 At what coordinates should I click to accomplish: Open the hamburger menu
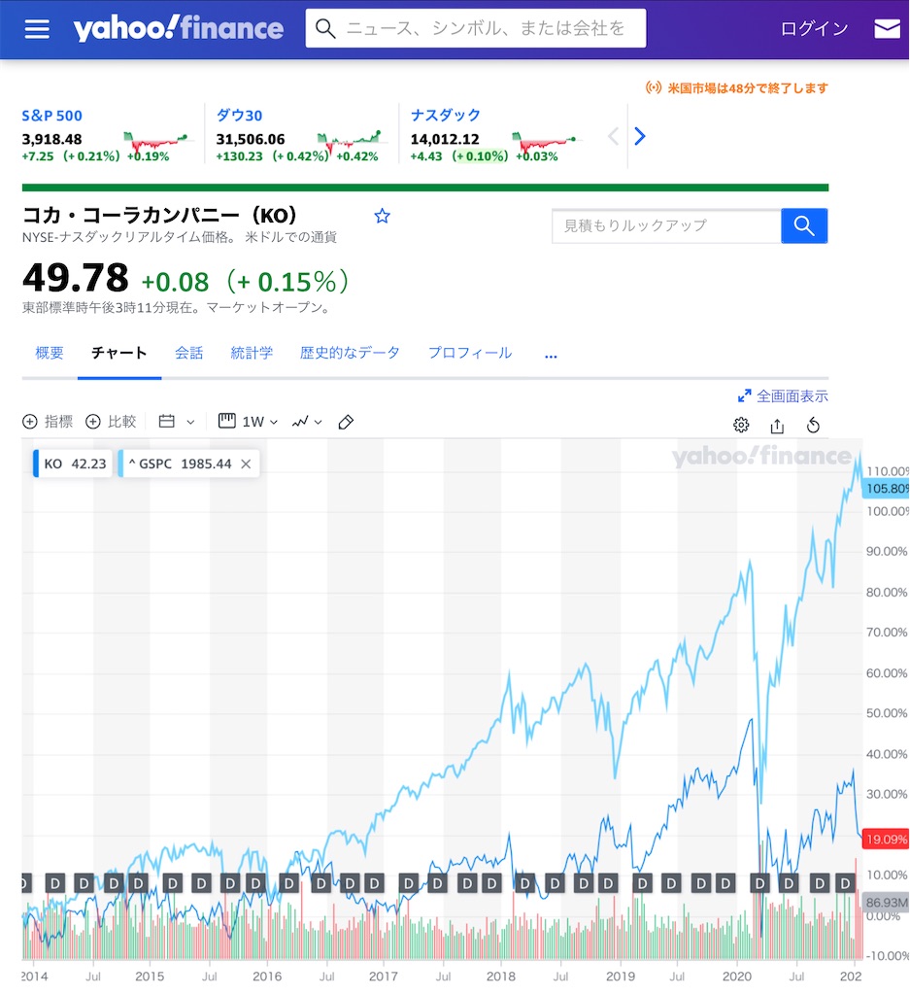(37, 28)
